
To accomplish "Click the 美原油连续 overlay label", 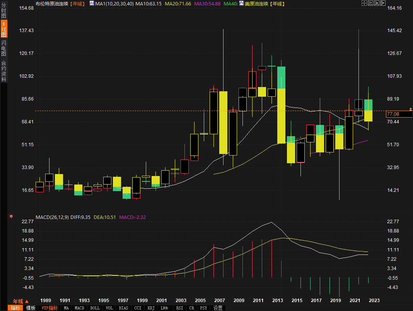I will tap(257, 3).
